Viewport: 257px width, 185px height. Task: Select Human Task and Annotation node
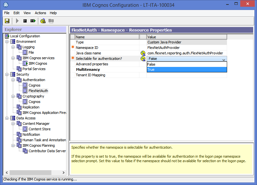point(44,140)
